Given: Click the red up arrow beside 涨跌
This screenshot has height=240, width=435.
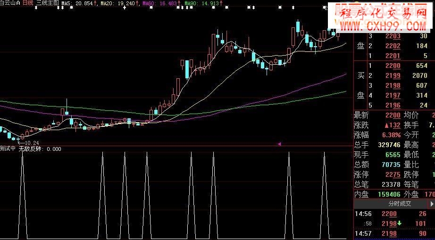Looking at the screenshot, I should click(385, 125).
